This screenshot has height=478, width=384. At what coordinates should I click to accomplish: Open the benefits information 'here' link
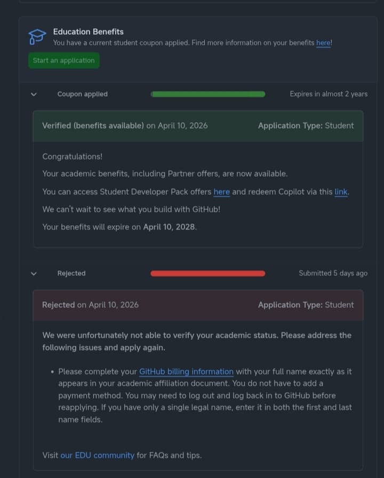tap(323, 43)
